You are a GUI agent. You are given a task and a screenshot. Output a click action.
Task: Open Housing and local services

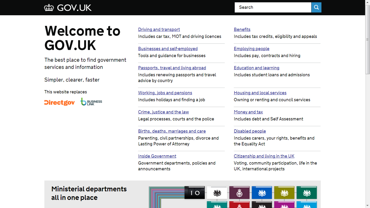click(260, 93)
